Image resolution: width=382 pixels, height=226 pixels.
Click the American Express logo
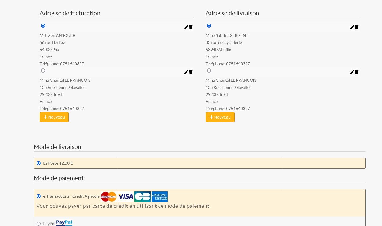159,196
